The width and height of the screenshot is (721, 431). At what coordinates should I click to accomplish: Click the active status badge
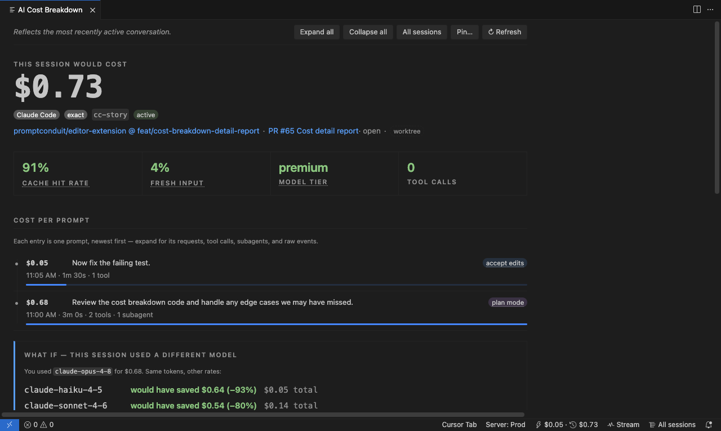click(146, 115)
